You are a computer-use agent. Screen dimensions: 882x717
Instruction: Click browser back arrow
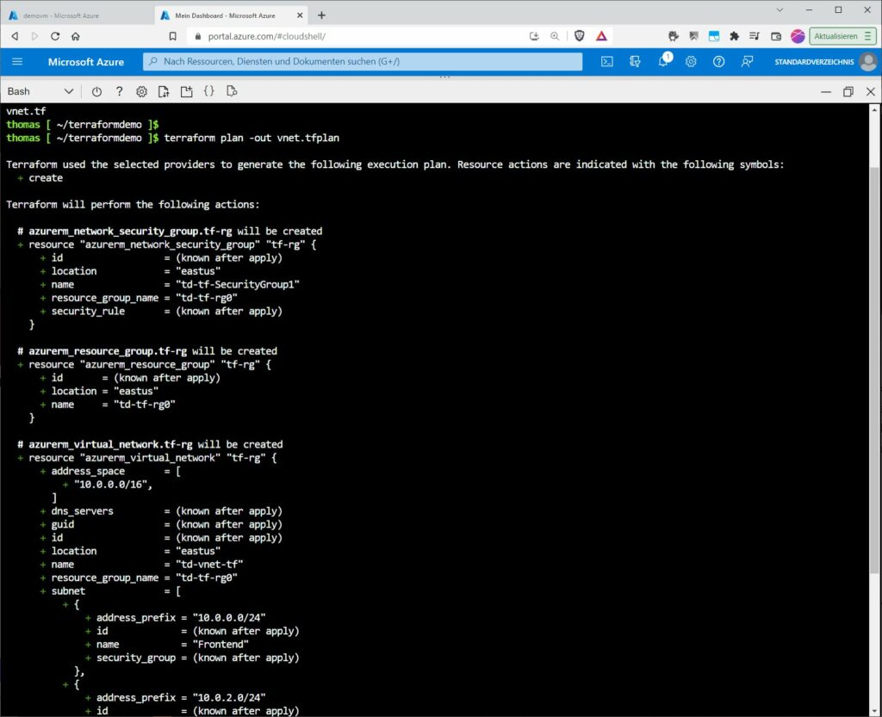15,36
